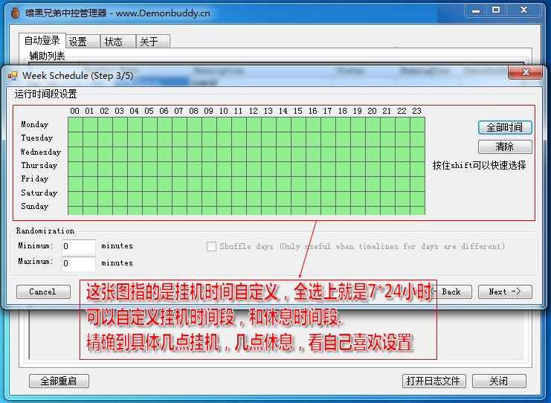Image resolution: width=551 pixels, height=403 pixels.
Task: Click the 关闭 button at the bottom
Action: pos(499,381)
